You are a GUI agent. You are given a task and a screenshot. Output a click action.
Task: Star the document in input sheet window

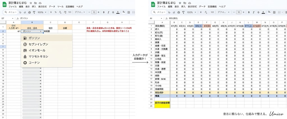click(31, 3)
